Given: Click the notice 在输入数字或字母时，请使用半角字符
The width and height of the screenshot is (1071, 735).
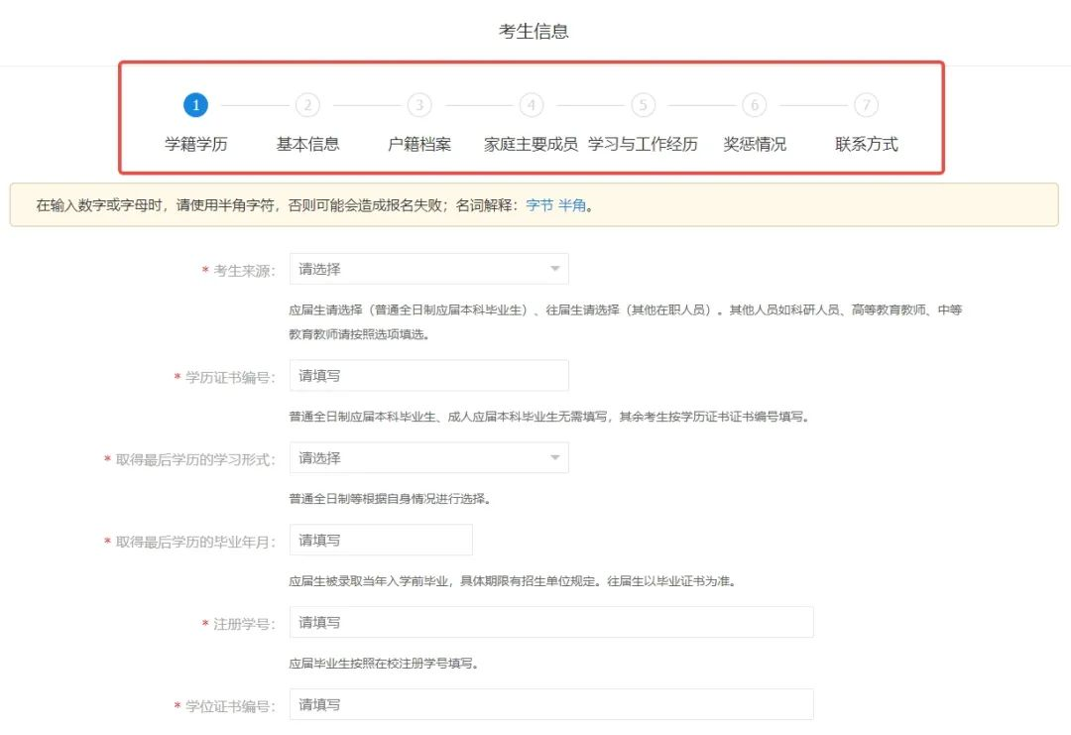Looking at the screenshot, I should tap(314, 205).
